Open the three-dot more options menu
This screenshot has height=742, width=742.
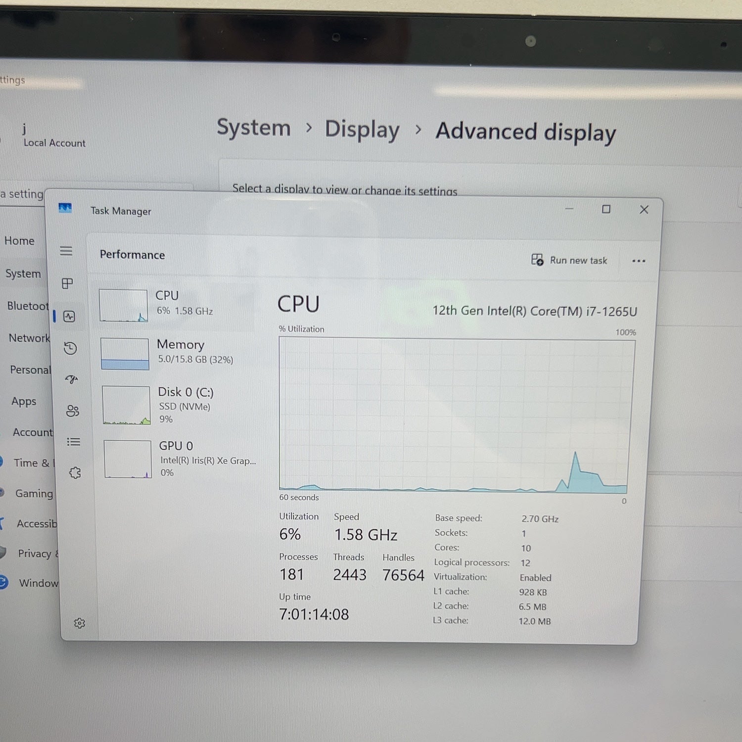click(x=639, y=261)
